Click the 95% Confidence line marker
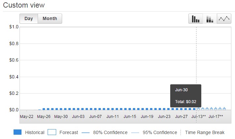Screen dimensions: 235x139 pyautogui.click(x=135, y=132)
